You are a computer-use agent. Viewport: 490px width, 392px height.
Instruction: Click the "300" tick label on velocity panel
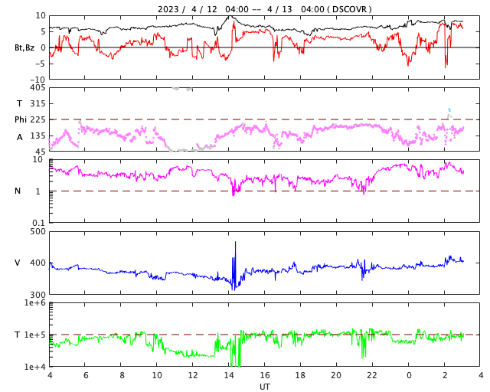click(38, 295)
